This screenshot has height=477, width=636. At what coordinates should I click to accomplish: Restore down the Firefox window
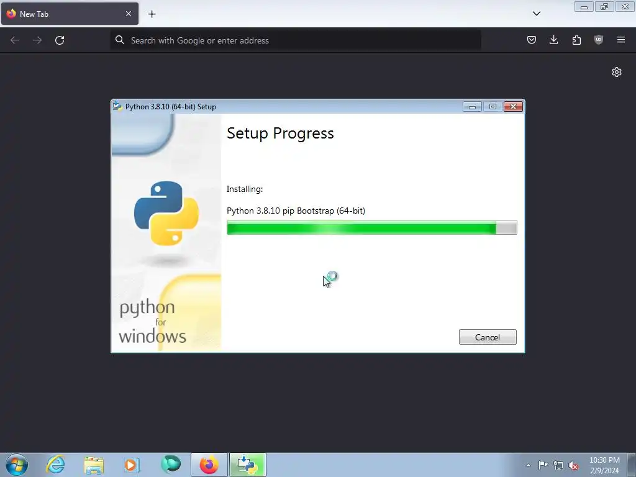[x=604, y=6]
